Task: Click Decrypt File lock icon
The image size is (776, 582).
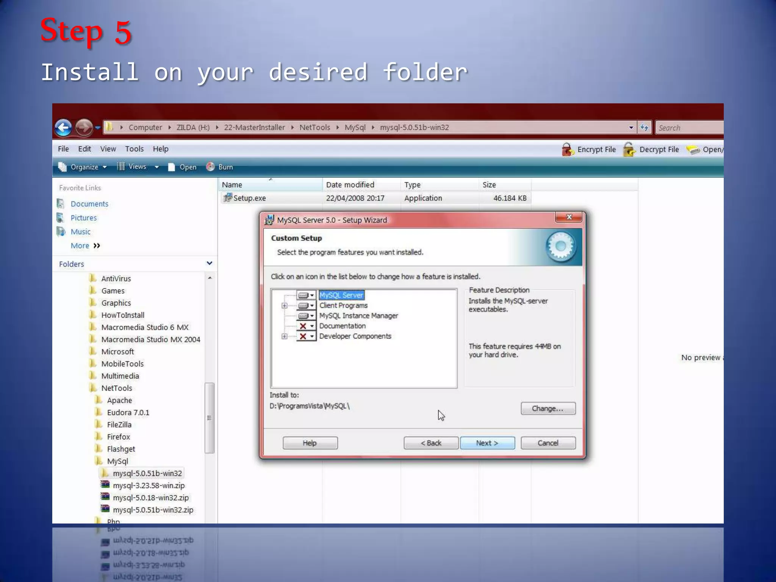Action: [x=629, y=149]
